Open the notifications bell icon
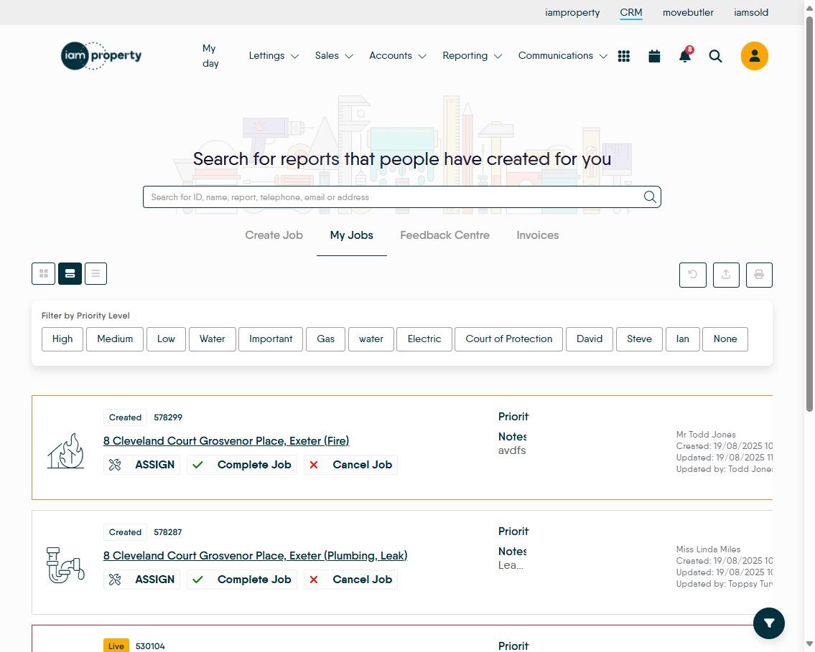Screen dimensions: 815x652 click(x=686, y=55)
